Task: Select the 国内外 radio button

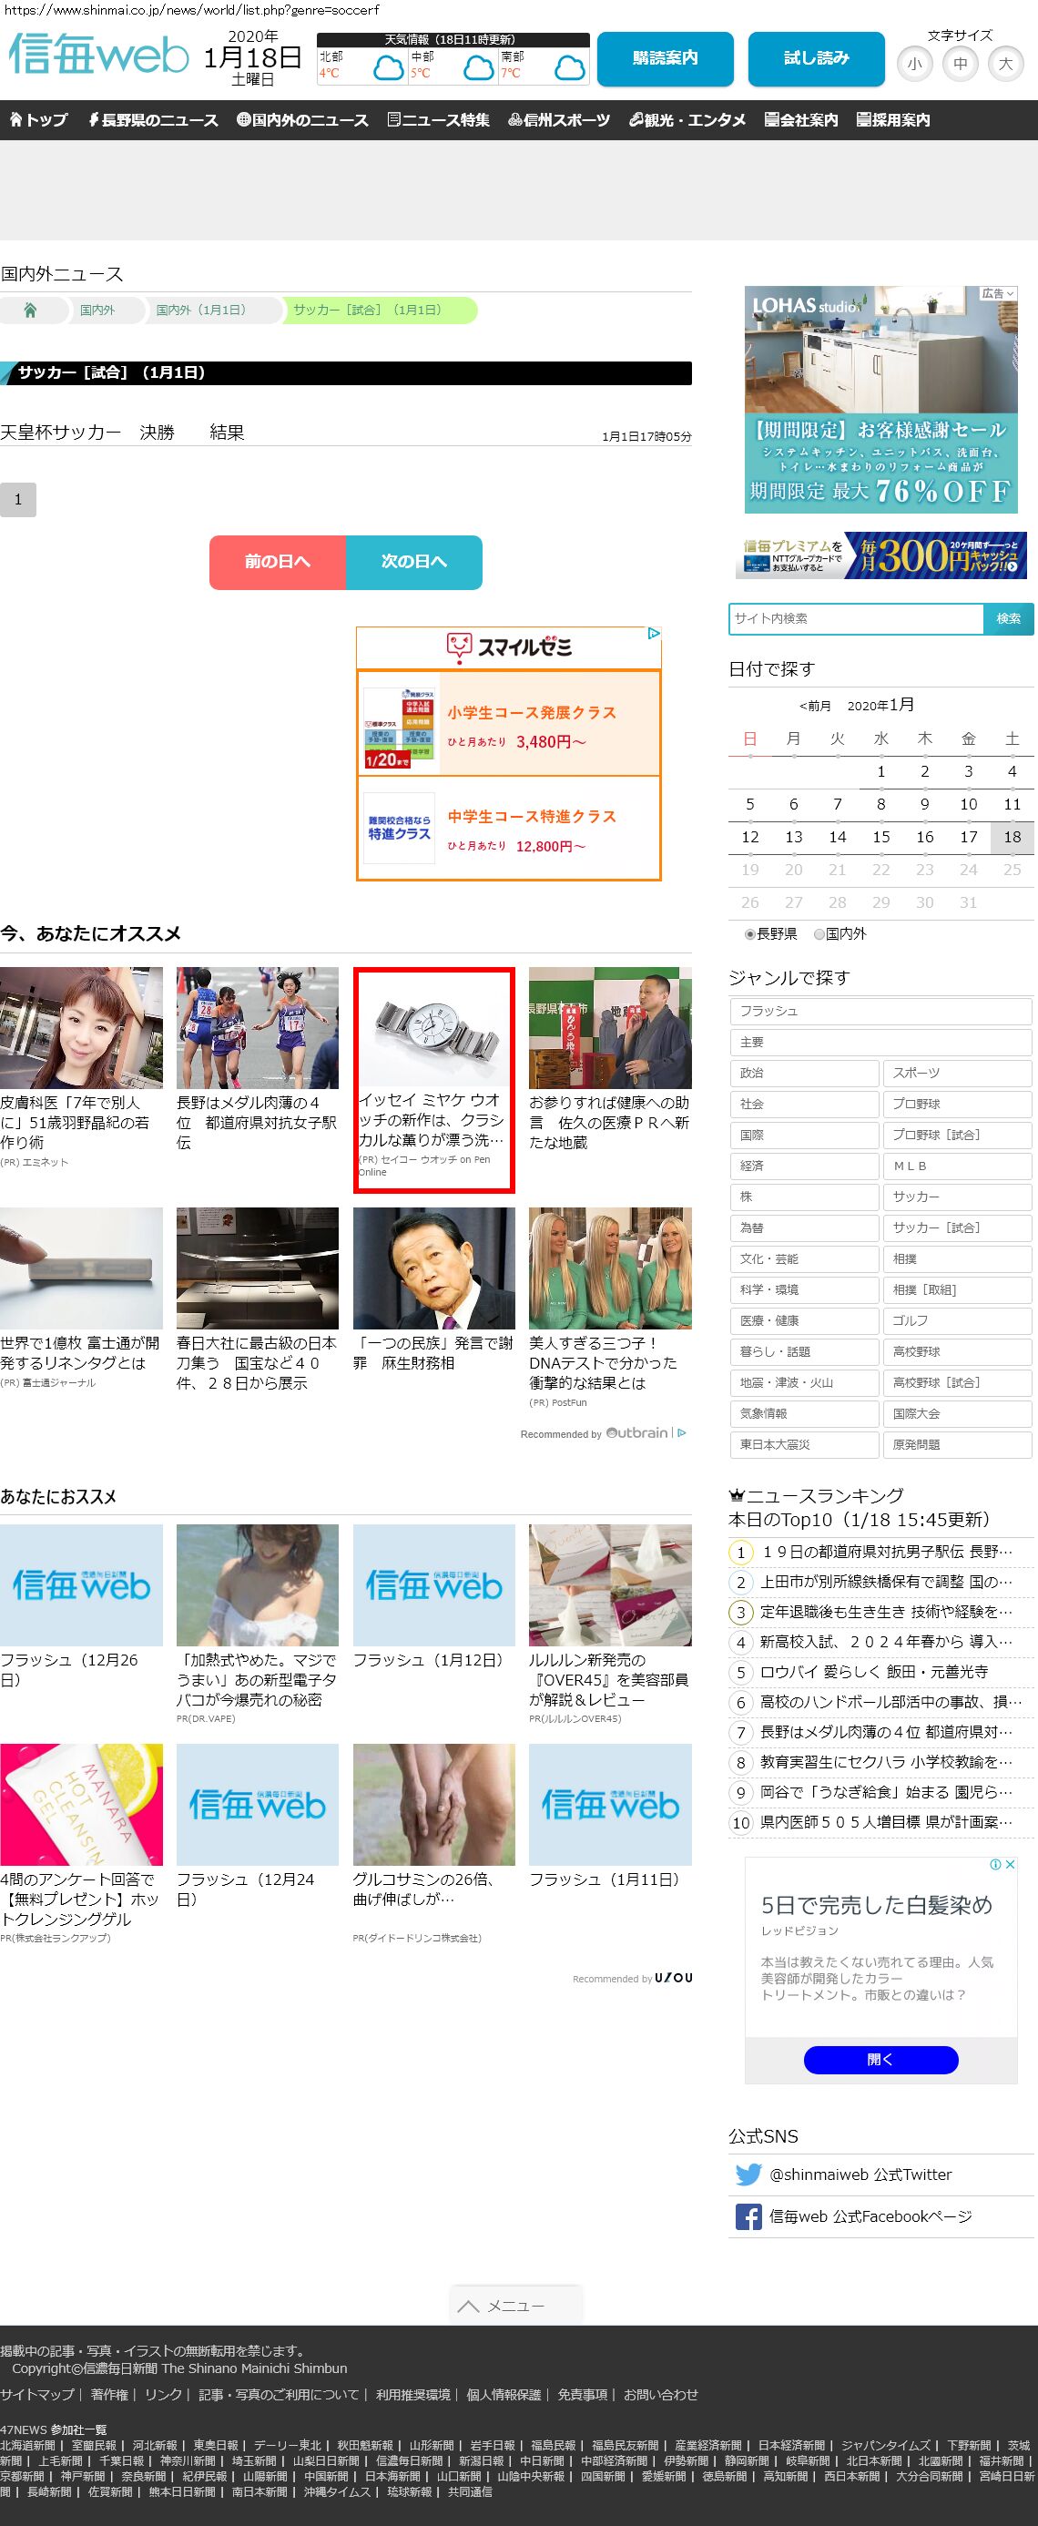Action: 819,934
